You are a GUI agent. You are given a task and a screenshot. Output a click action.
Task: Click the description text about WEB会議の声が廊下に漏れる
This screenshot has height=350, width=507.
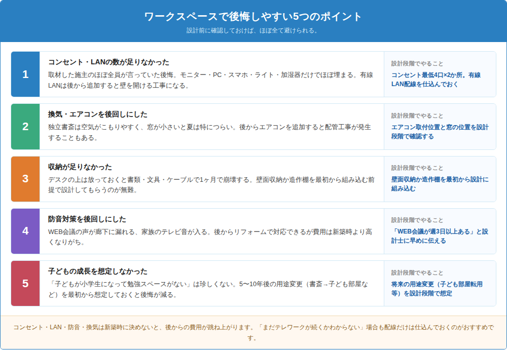click(x=210, y=237)
